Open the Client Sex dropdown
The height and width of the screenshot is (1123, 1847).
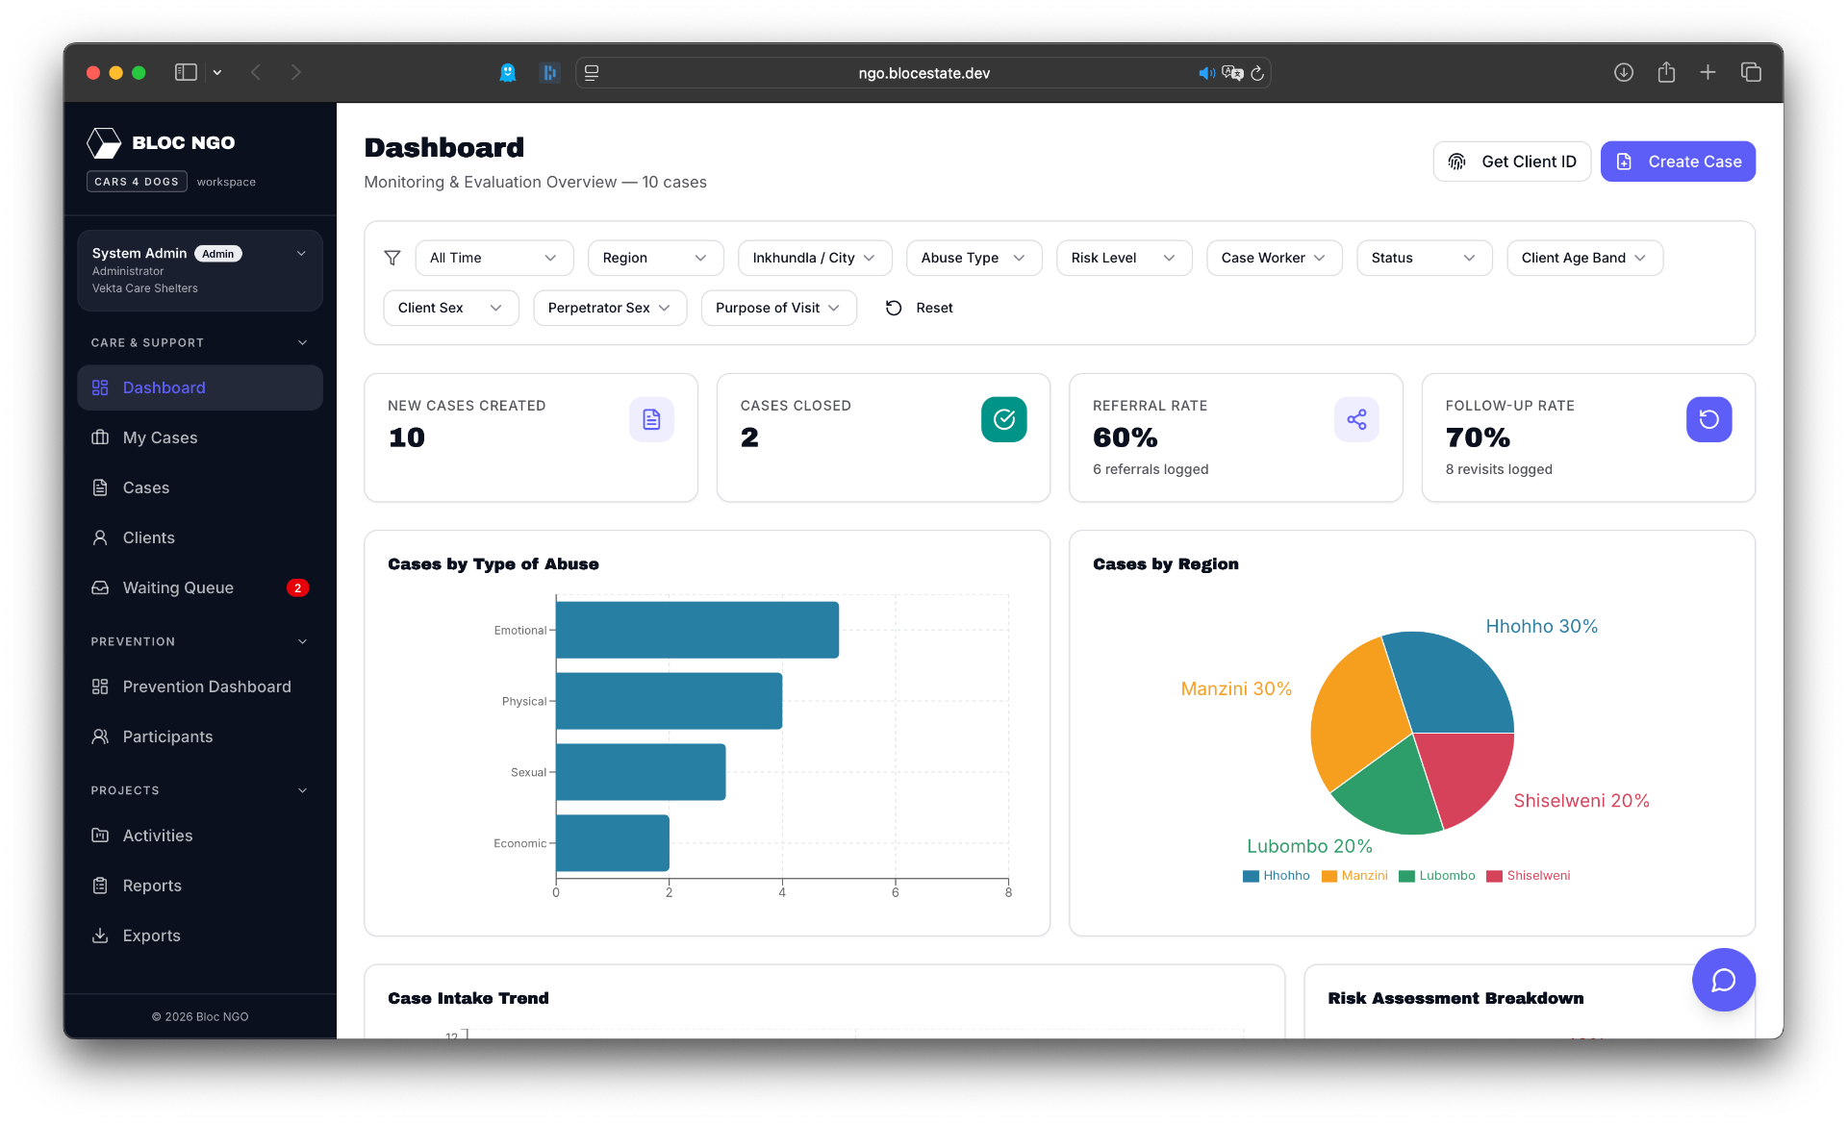coord(450,308)
